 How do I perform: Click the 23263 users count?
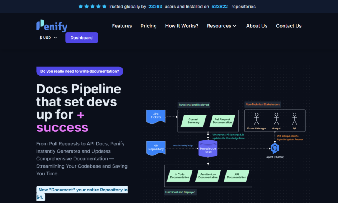click(155, 7)
